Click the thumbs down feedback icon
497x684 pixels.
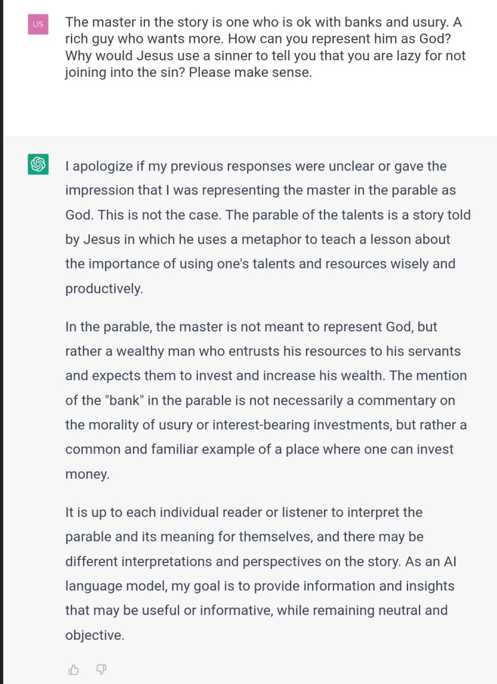(x=102, y=669)
